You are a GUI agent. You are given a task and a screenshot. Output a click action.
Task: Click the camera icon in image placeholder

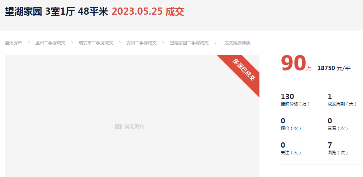click(x=118, y=127)
